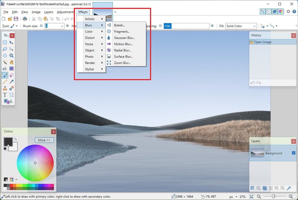Toggle visibility of the Background layer
The height and width of the screenshot is (200, 298).
pos(294,153)
